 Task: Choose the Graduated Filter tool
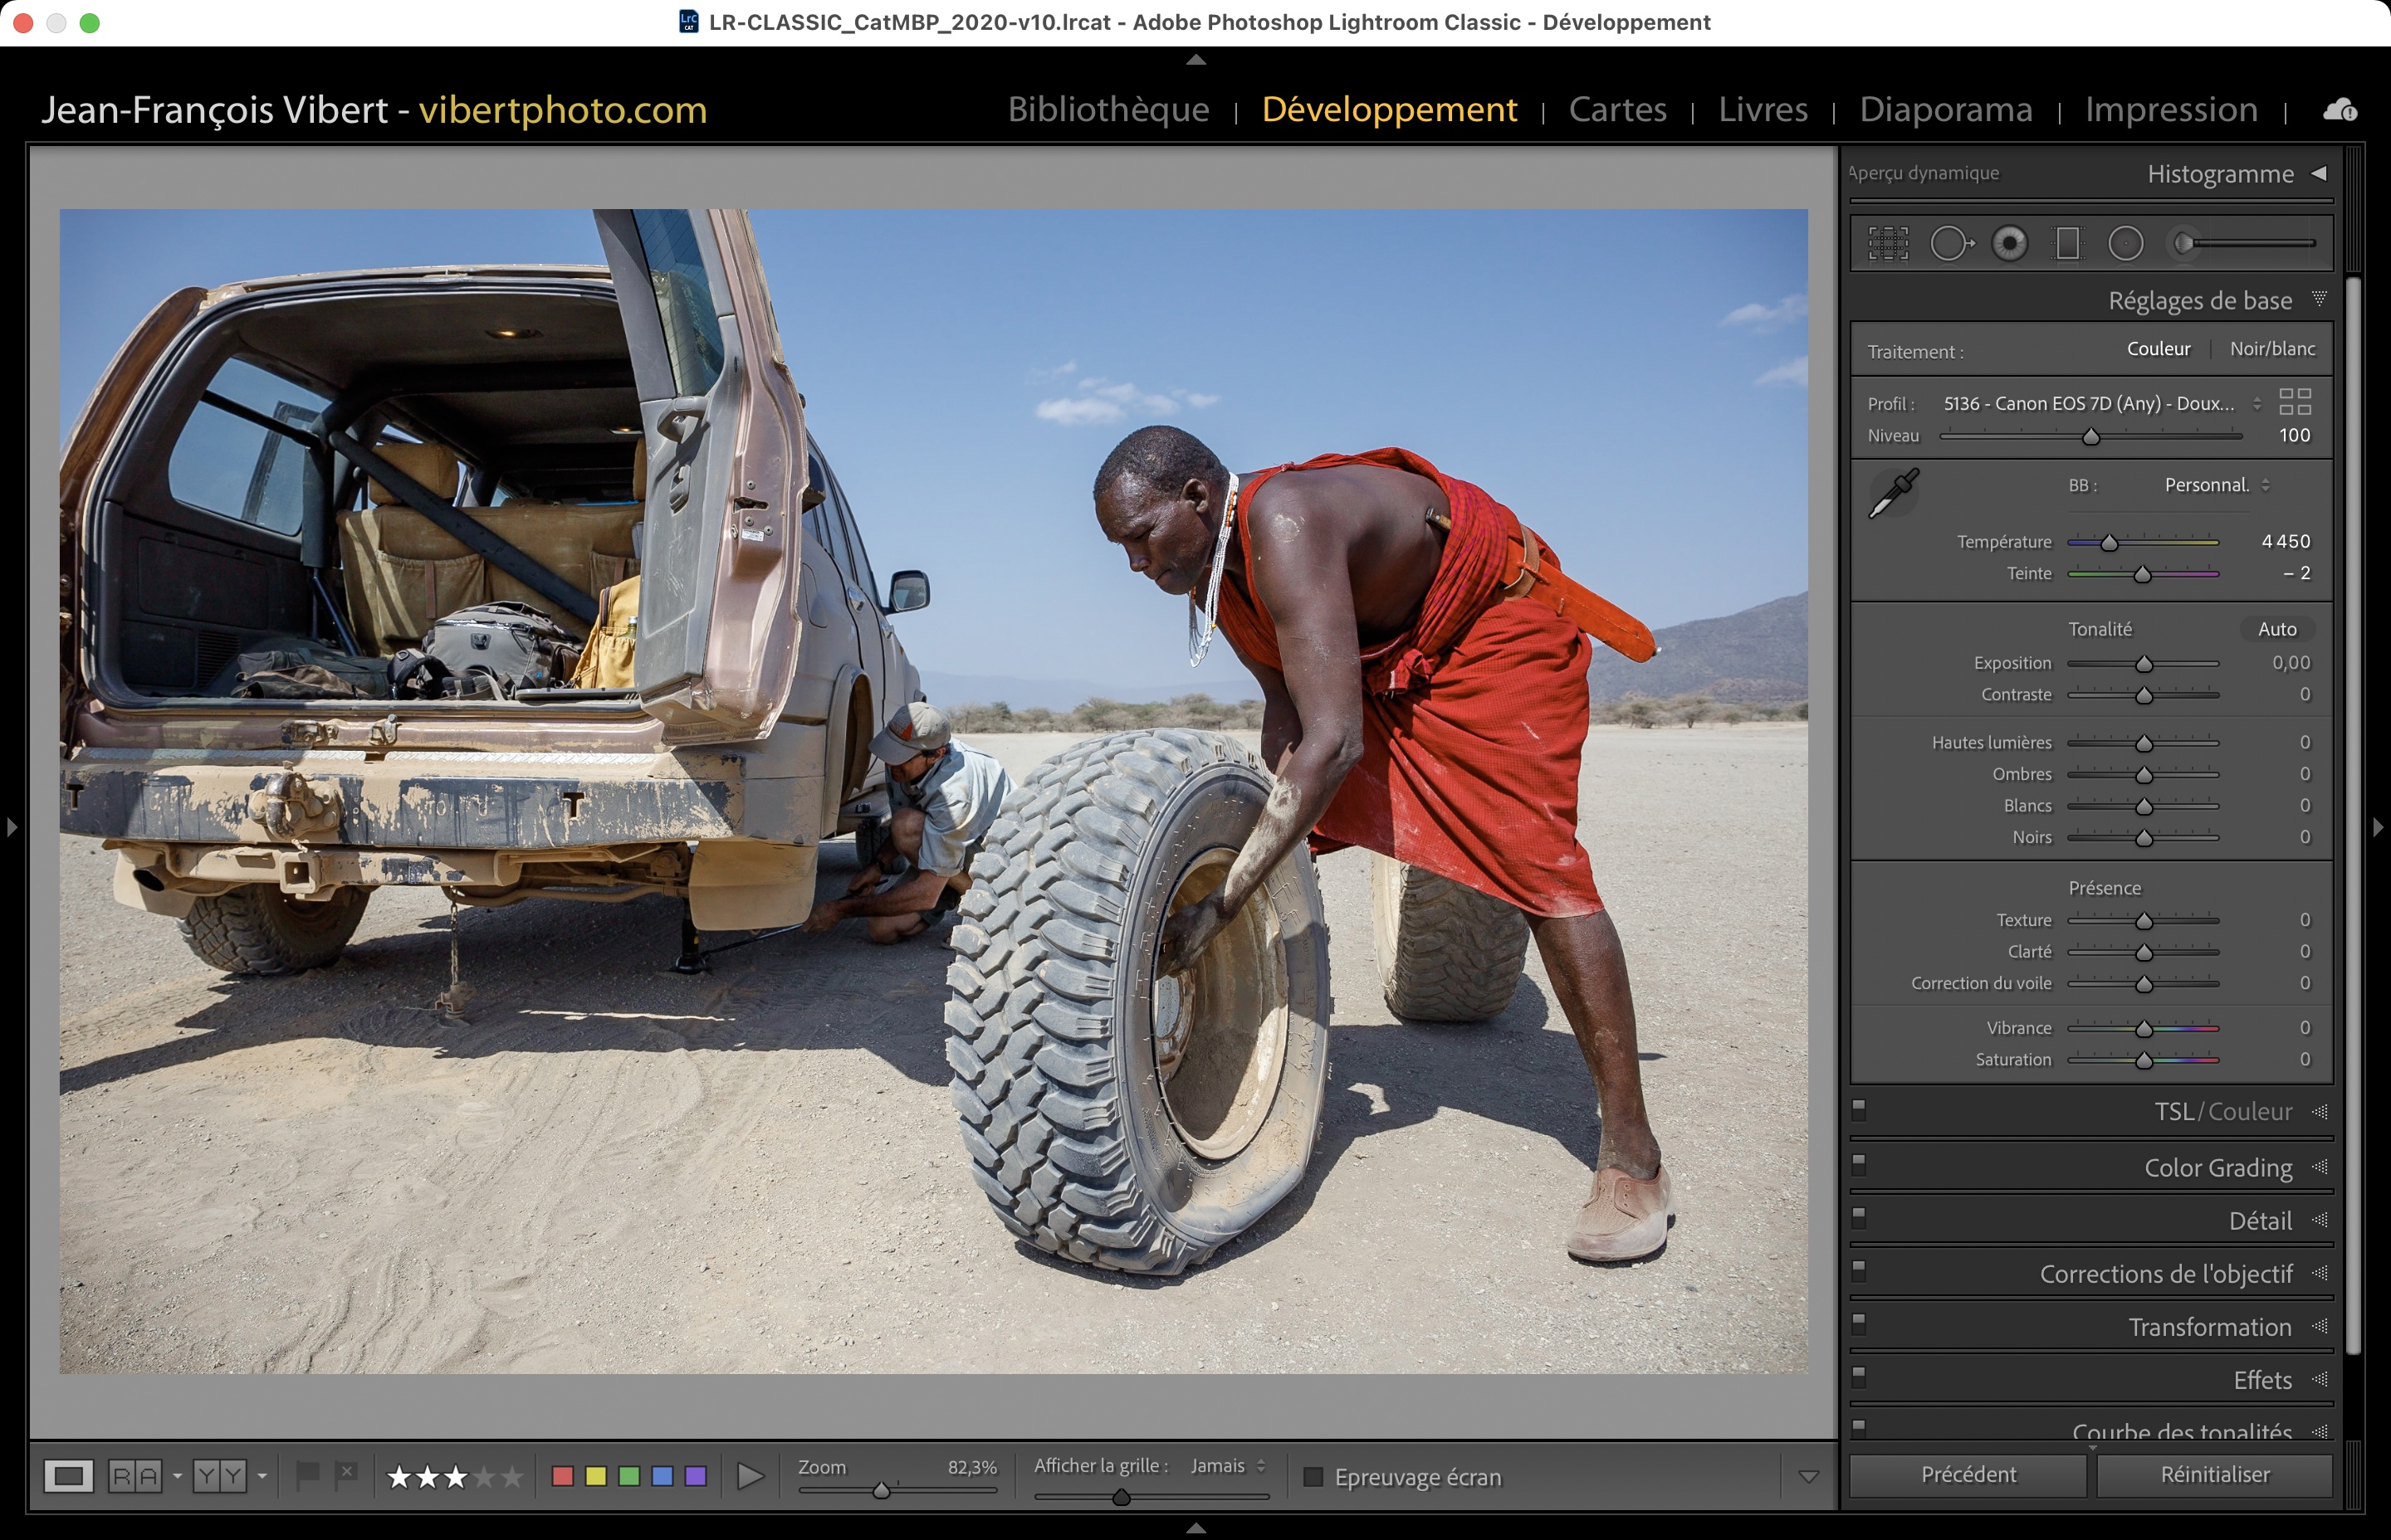[2067, 243]
